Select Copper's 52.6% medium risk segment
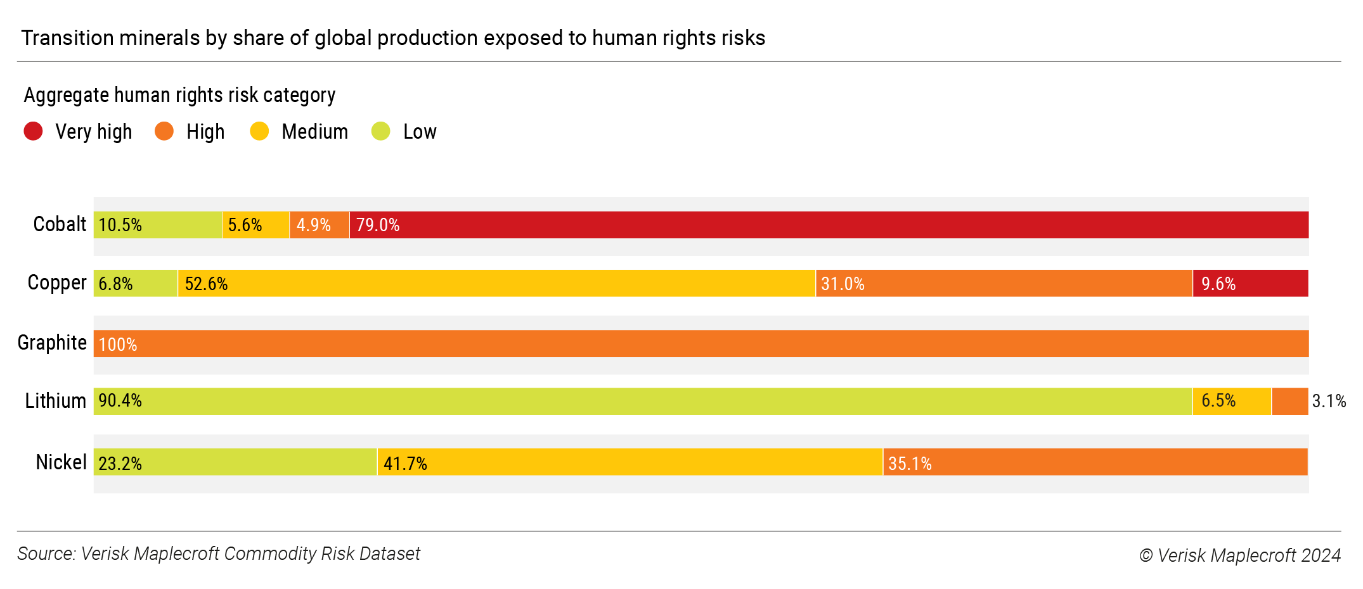This screenshot has width=1363, height=589. click(x=496, y=283)
